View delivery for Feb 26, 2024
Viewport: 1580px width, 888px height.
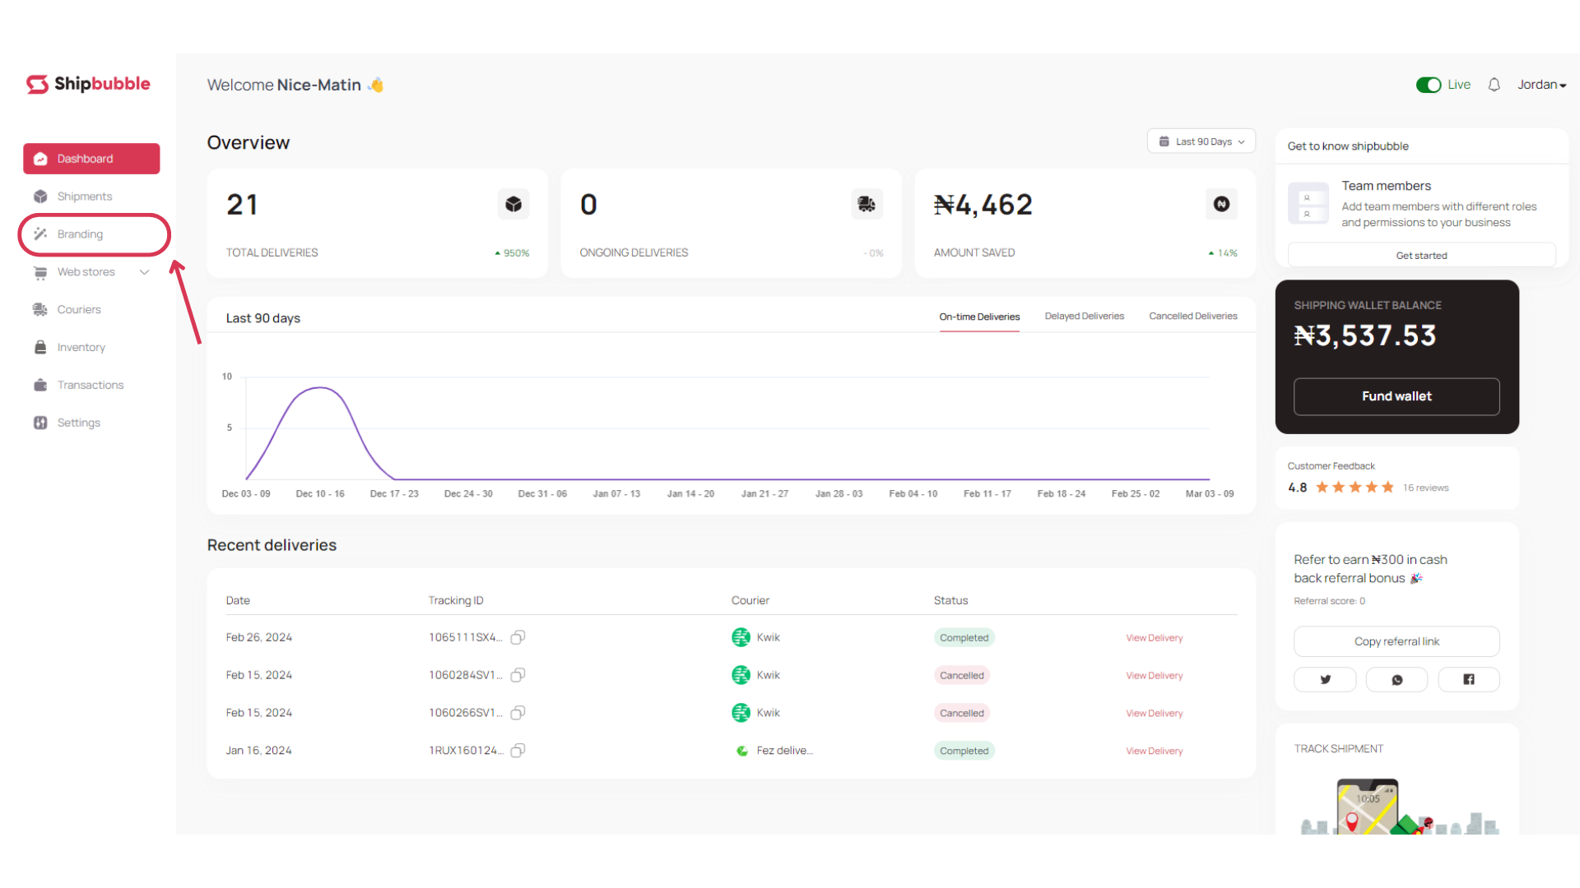[x=1154, y=638]
